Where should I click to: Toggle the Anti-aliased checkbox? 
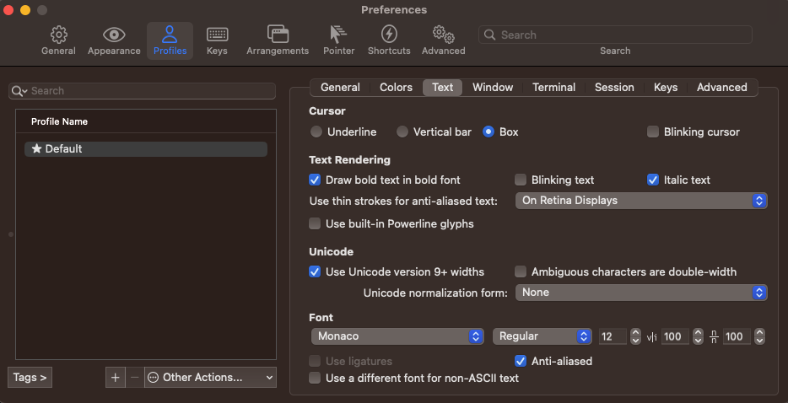pos(521,361)
